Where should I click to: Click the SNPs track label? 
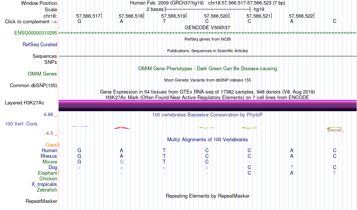click(51, 62)
